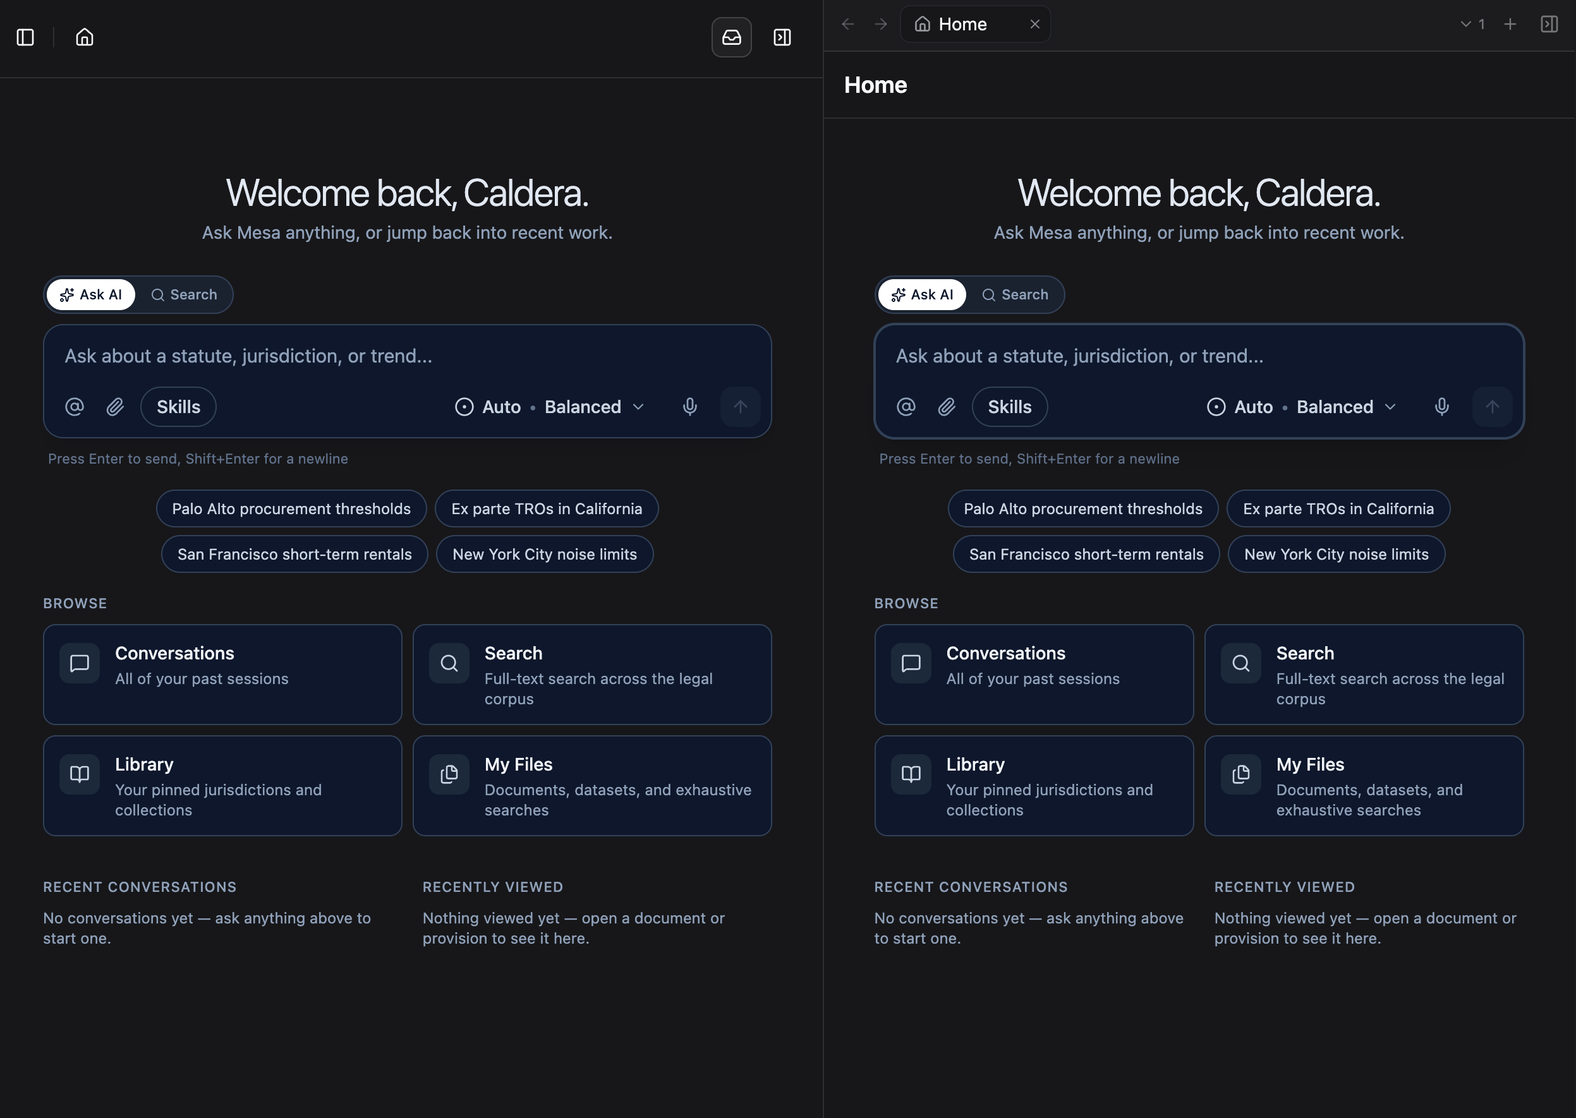Open the Search browse card in the left pane
The width and height of the screenshot is (1576, 1118).
592,675
